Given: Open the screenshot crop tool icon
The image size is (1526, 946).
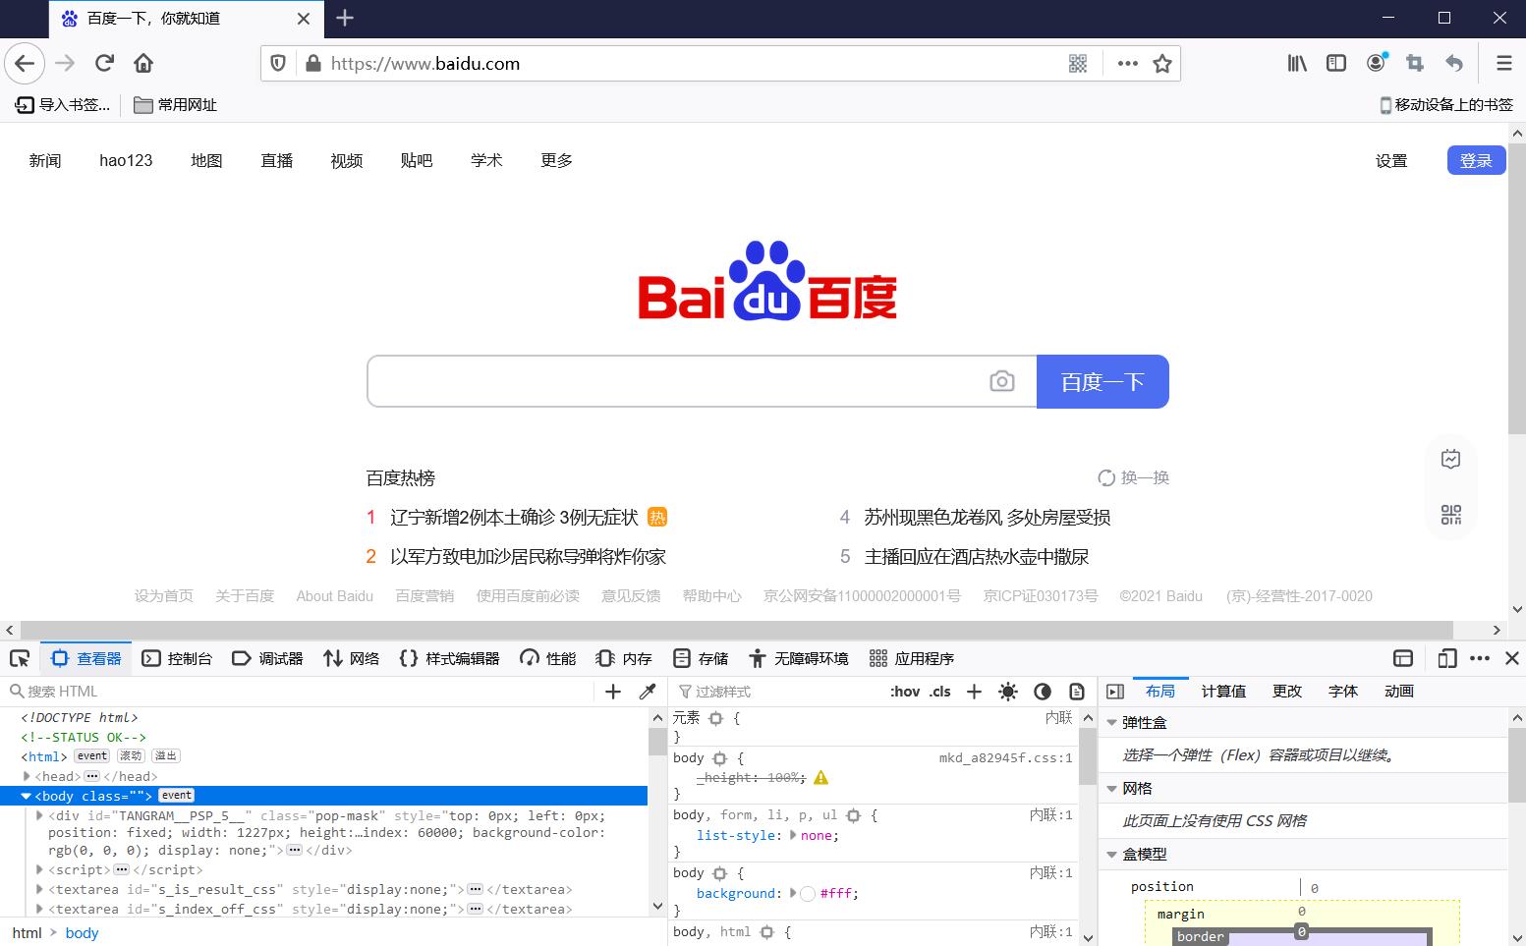Looking at the screenshot, I should pos(1415,64).
